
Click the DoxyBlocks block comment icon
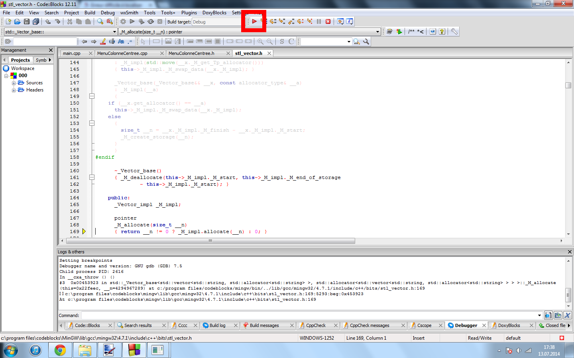[x=411, y=31]
